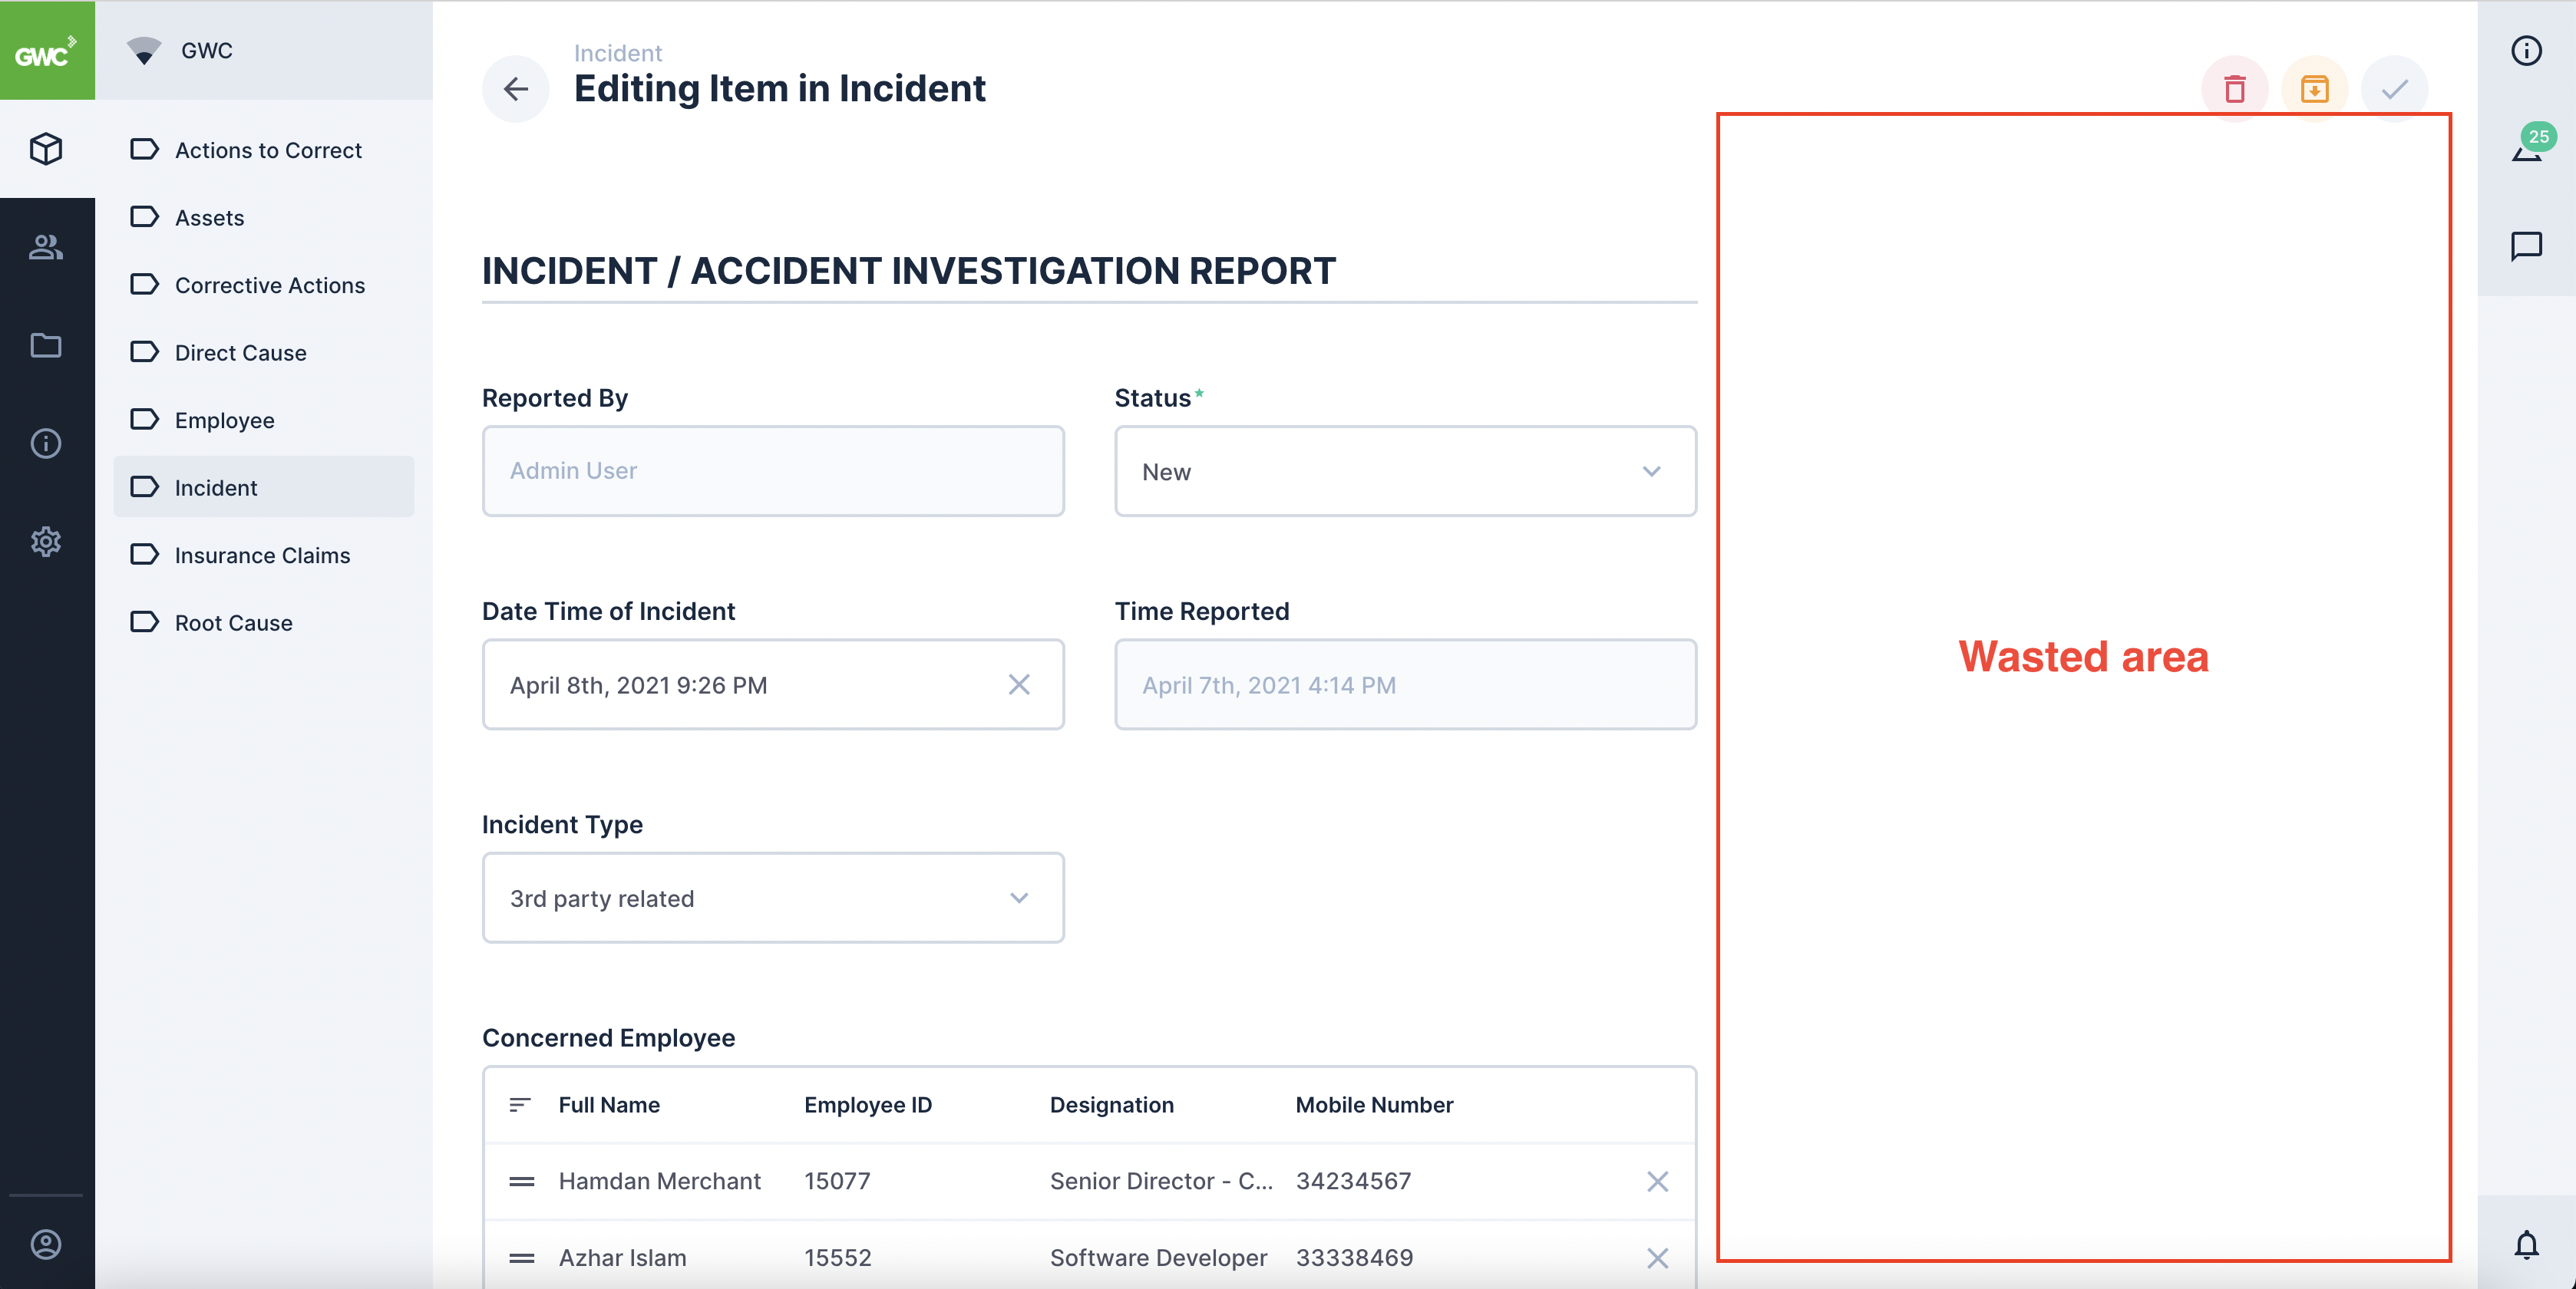Screen dimensions: 2576x1289
Task: Open Settings via the gear icon
Action: tap(46, 542)
